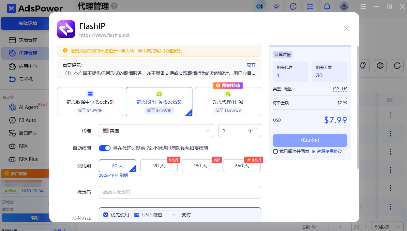Open IP 资源使用协议 link
The image size is (407, 231).
point(327,151)
